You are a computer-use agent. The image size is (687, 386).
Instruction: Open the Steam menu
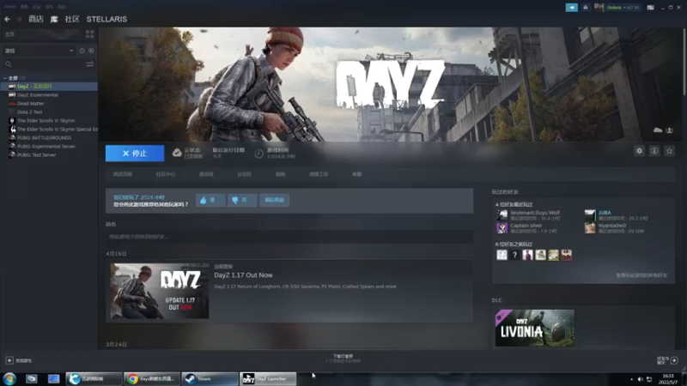[10, 7]
